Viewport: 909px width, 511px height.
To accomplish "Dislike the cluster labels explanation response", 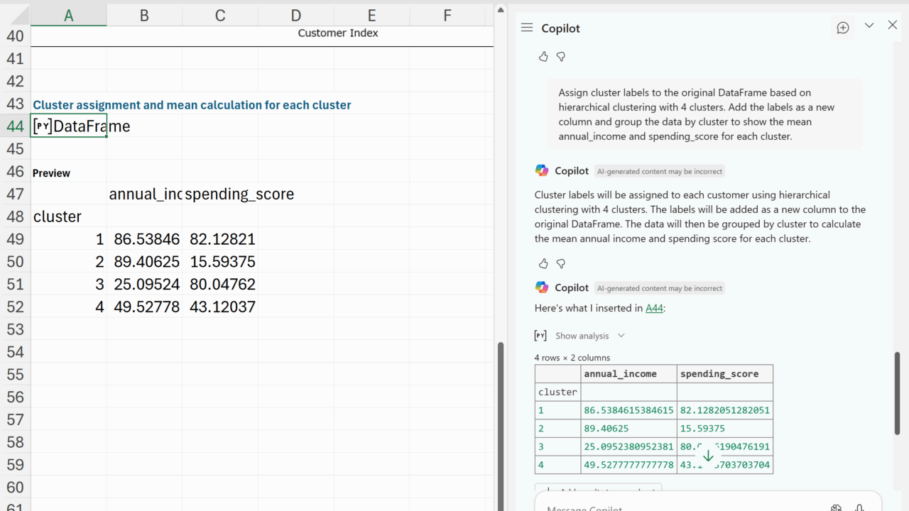I will [x=561, y=264].
